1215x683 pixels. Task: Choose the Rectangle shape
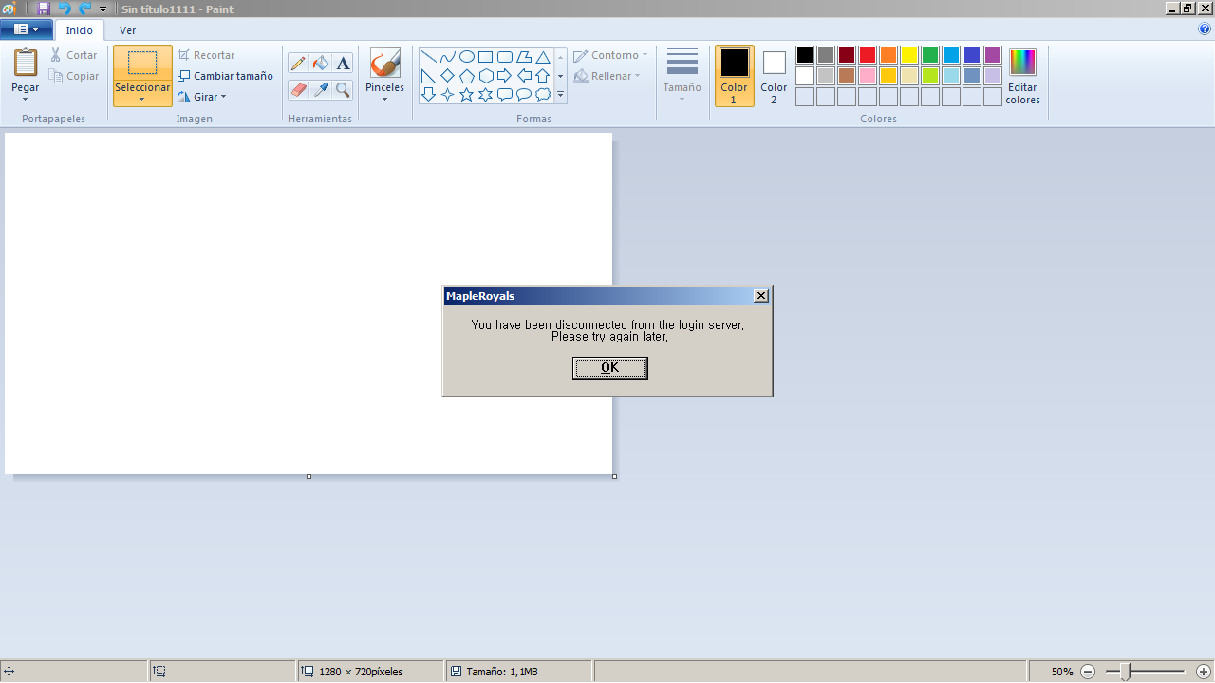[x=485, y=57]
